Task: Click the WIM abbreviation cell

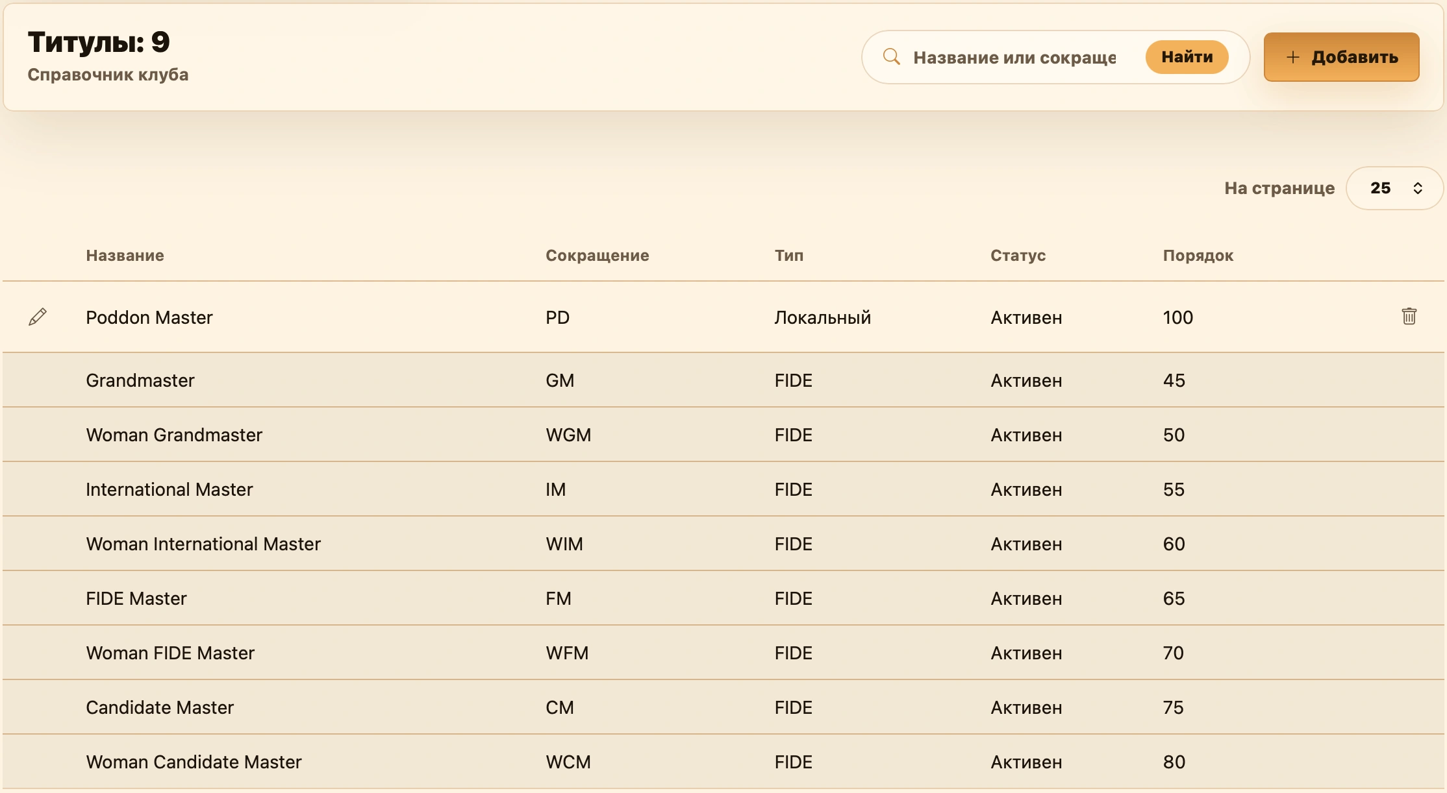Action: (564, 544)
